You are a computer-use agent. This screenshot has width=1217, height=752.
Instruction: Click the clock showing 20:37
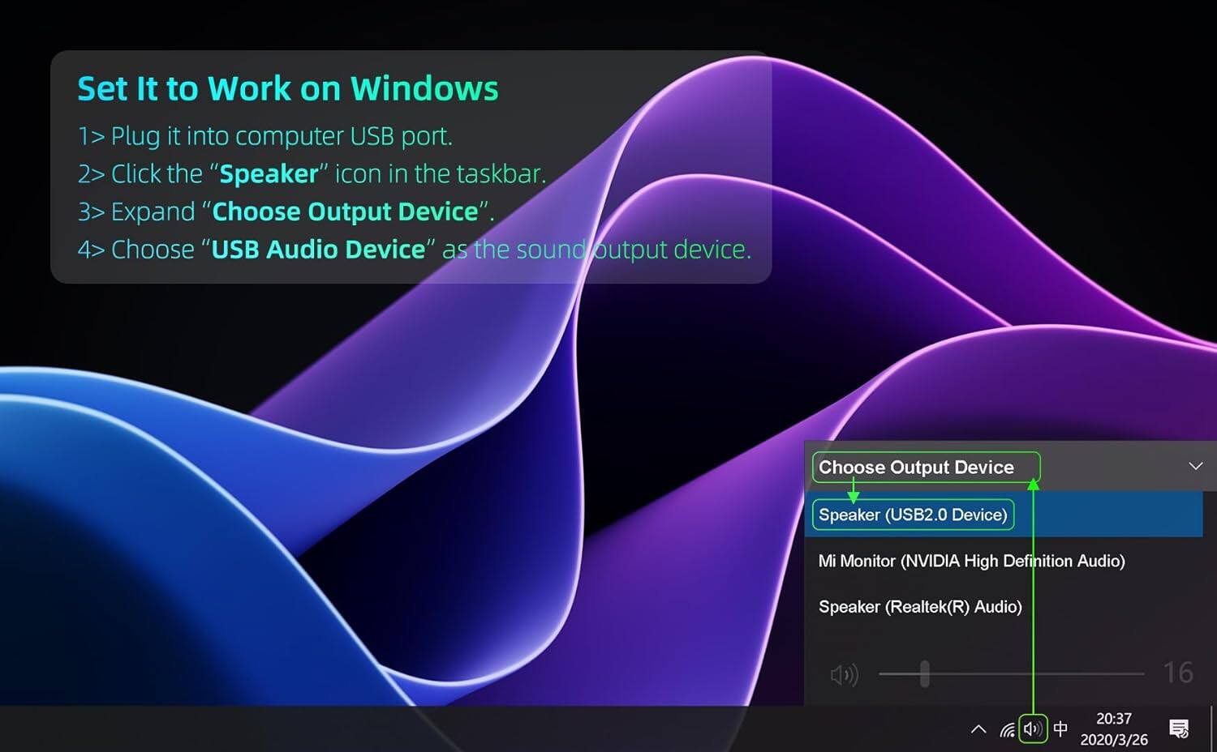pyautogui.click(x=1113, y=718)
